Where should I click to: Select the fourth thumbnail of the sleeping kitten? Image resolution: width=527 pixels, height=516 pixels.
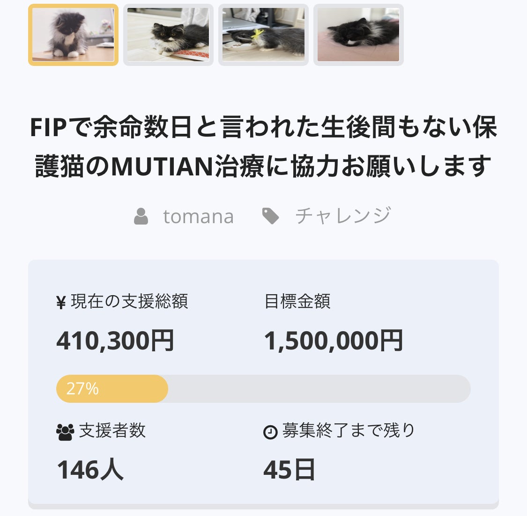pos(358,35)
